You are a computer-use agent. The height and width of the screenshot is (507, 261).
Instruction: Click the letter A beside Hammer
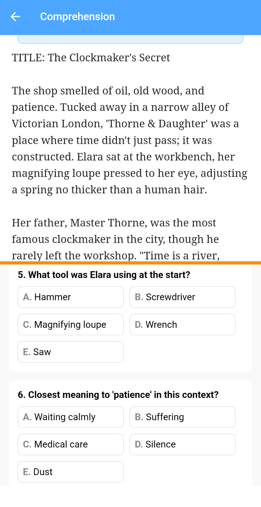[x=27, y=297]
